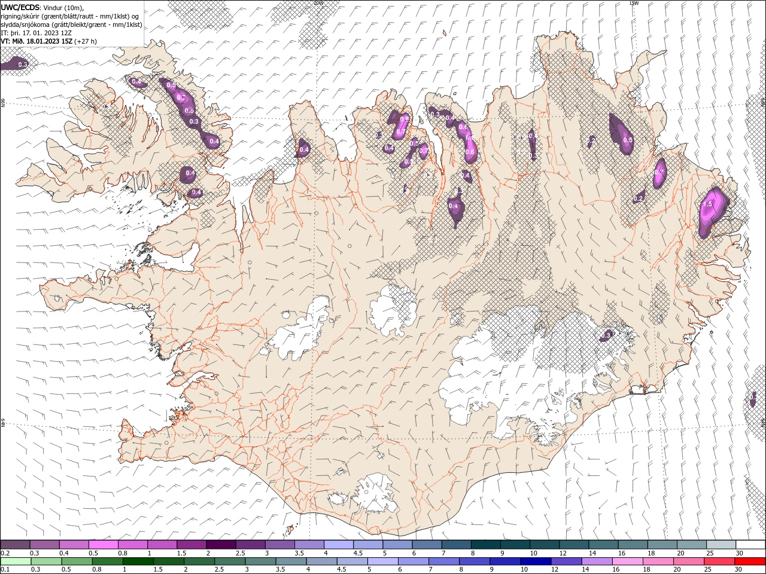This screenshot has width=766, height=574.
Task: Click the "rigning/skúrir" legend description line
Action: point(71,16)
